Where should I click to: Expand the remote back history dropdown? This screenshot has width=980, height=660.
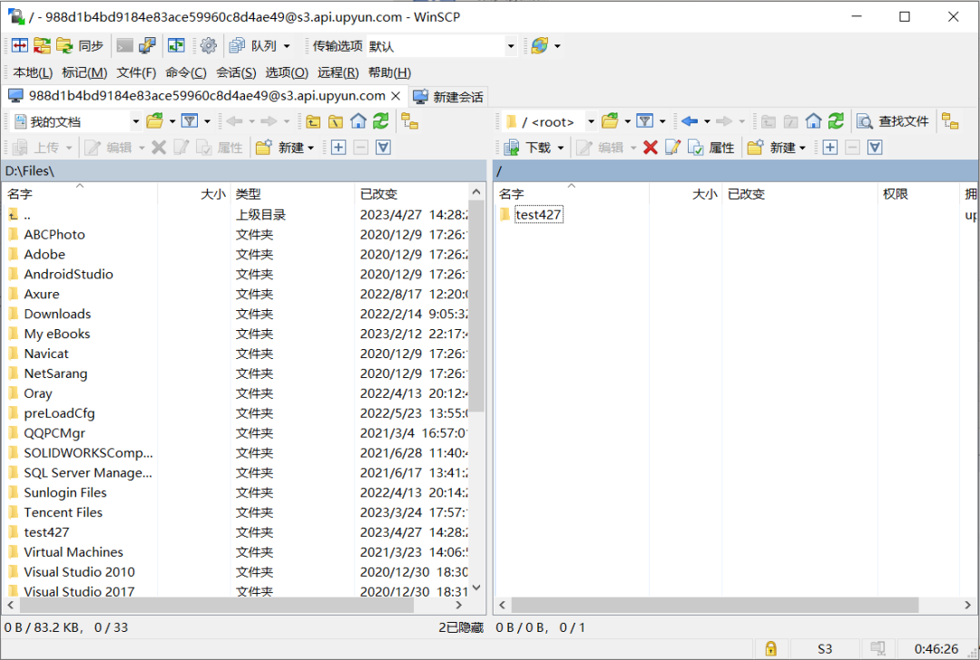[707, 121]
